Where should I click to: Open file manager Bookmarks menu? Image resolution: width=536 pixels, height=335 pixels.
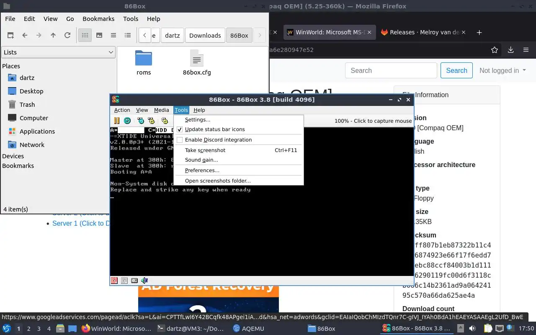click(98, 19)
